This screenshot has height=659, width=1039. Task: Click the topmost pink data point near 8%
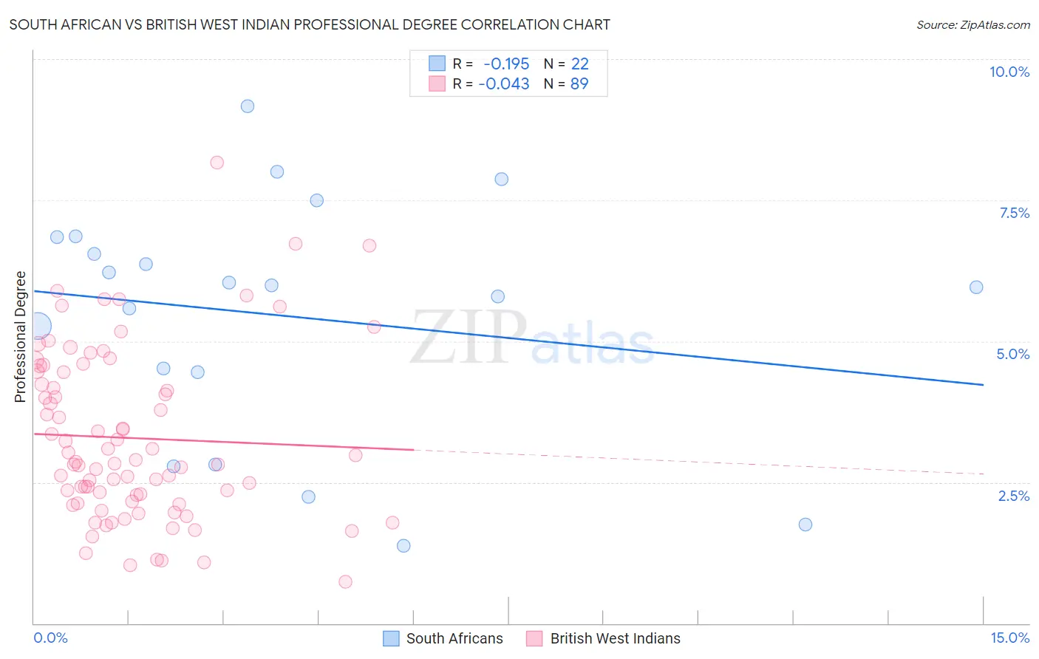click(x=217, y=163)
